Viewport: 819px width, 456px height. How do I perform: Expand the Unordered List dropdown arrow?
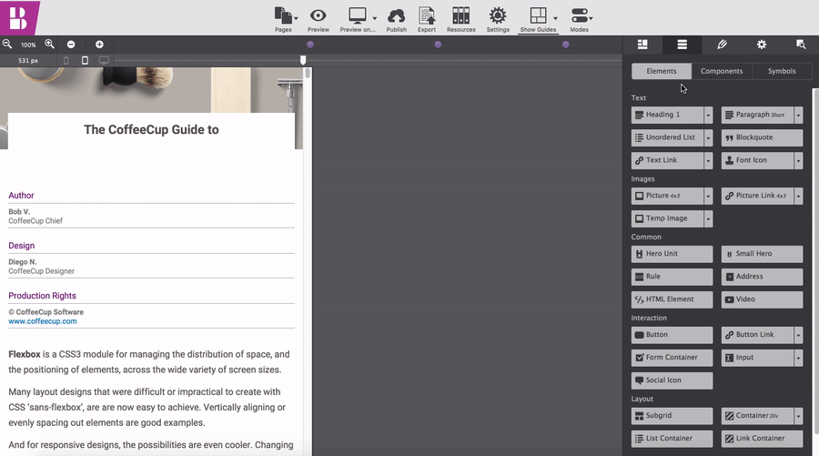tap(708, 138)
